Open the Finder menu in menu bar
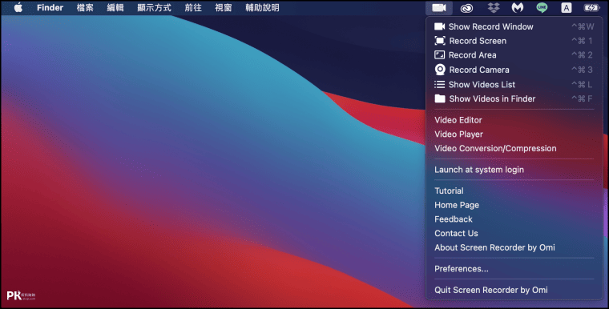Viewport: 609px width, 309px height. tap(50, 8)
